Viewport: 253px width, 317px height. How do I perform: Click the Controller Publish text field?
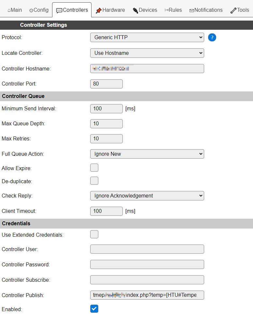pos(147,295)
